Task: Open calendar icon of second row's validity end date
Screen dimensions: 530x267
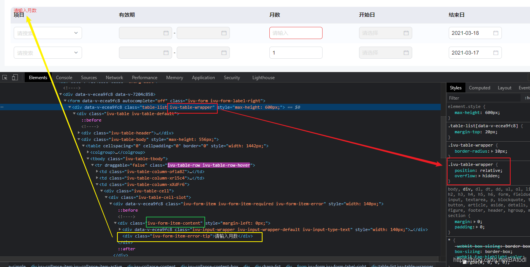Action: click(224, 53)
